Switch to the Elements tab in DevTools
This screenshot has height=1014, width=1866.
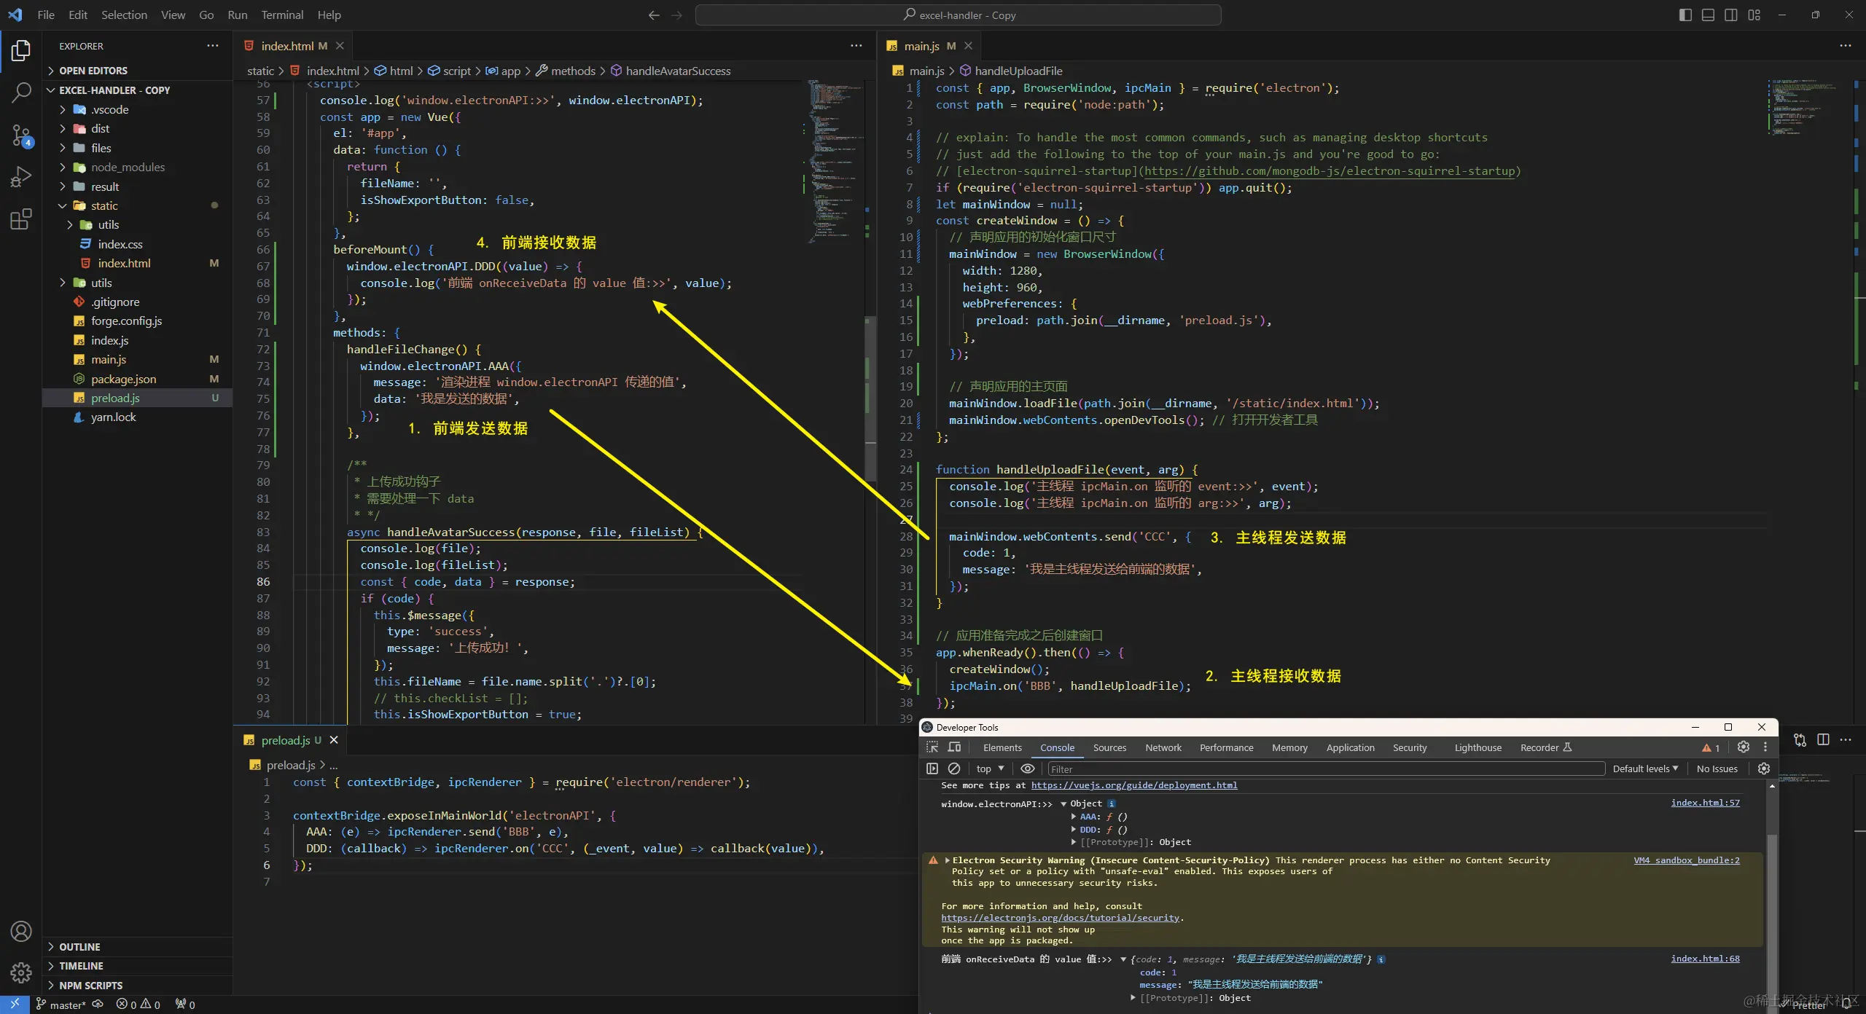1002,747
